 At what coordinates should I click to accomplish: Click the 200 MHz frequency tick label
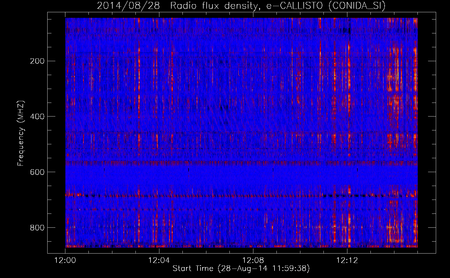pyautogui.click(x=37, y=61)
